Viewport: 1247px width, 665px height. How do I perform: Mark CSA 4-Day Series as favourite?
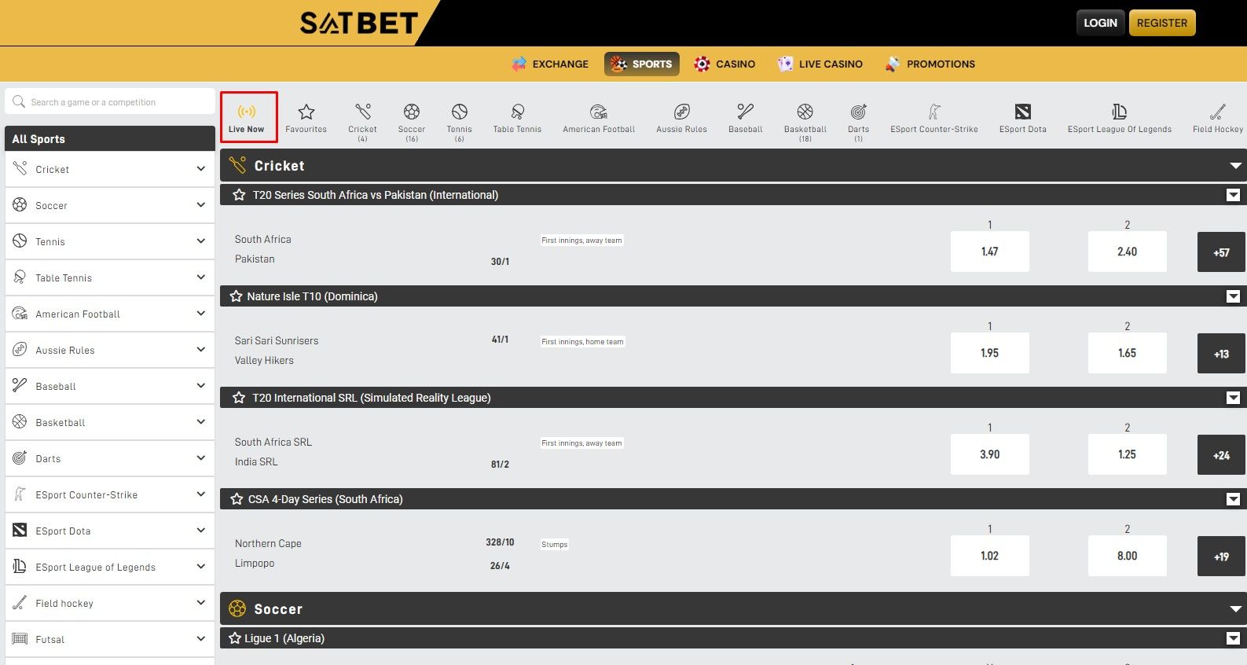pyautogui.click(x=237, y=499)
